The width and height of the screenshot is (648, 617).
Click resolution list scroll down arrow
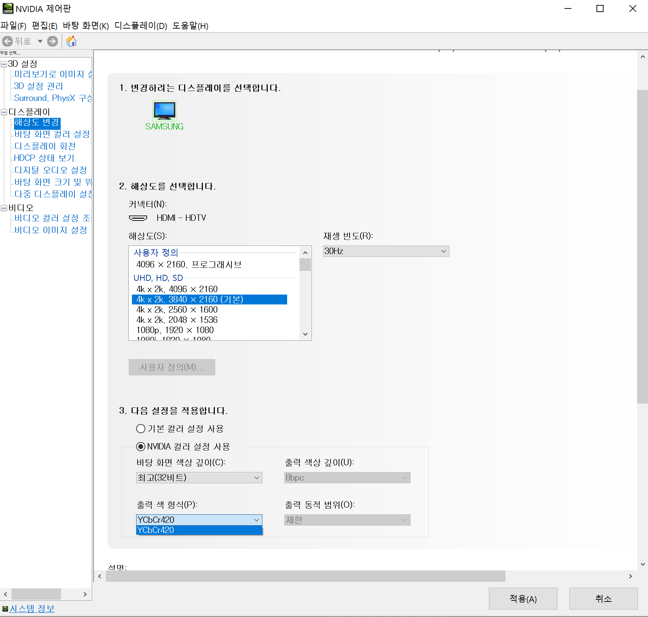[305, 334]
